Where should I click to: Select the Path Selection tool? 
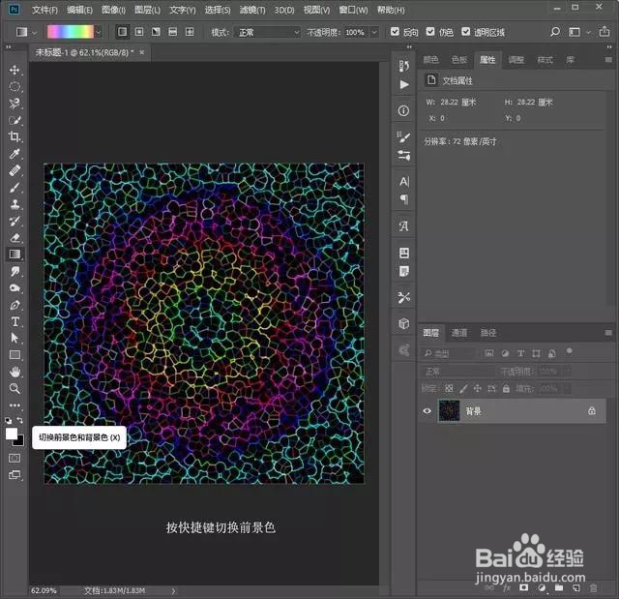coord(15,338)
